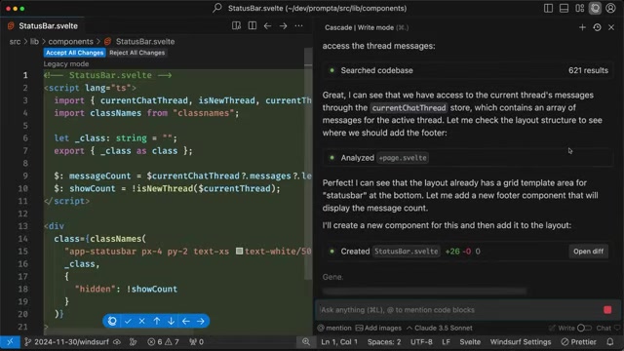Toggle the primary sidebar layout icon

[x=548, y=8]
